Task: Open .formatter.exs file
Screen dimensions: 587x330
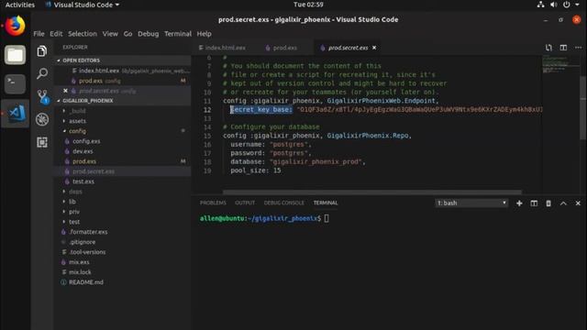Action: pos(88,232)
